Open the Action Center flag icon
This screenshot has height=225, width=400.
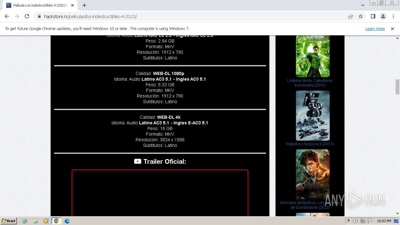coord(370,221)
